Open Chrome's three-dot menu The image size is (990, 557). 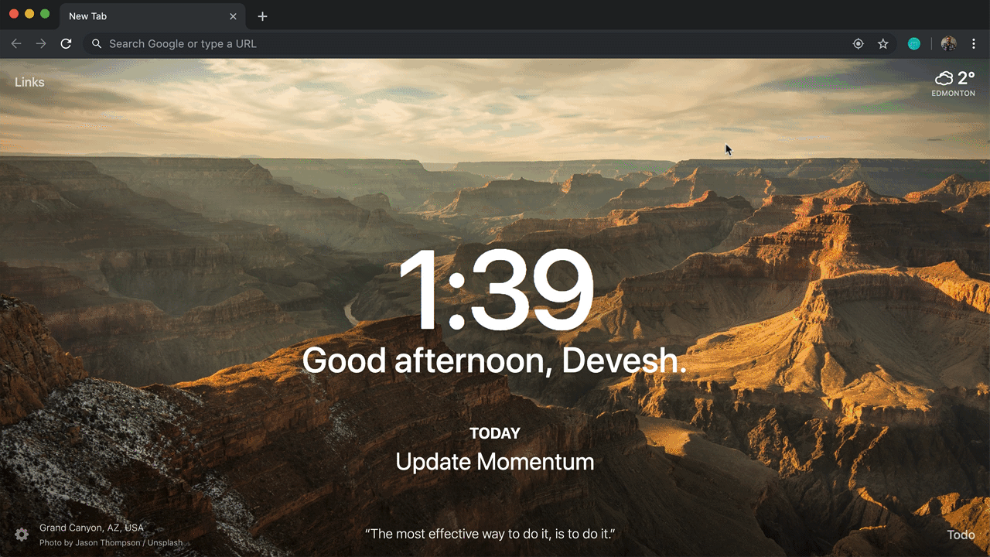(x=975, y=44)
